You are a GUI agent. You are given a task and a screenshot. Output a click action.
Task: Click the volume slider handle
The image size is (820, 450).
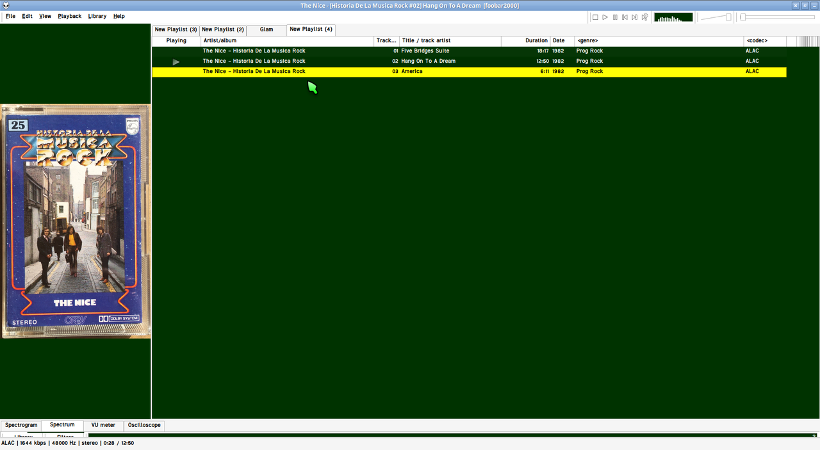(x=728, y=17)
